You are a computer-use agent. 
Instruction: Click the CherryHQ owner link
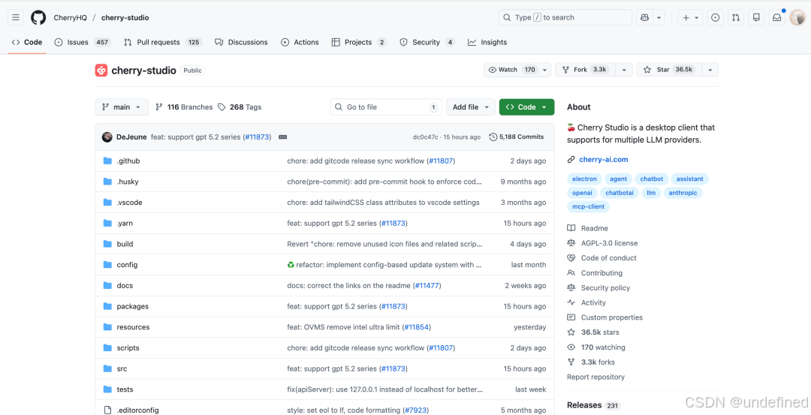pyautogui.click(x=70, y=17)
